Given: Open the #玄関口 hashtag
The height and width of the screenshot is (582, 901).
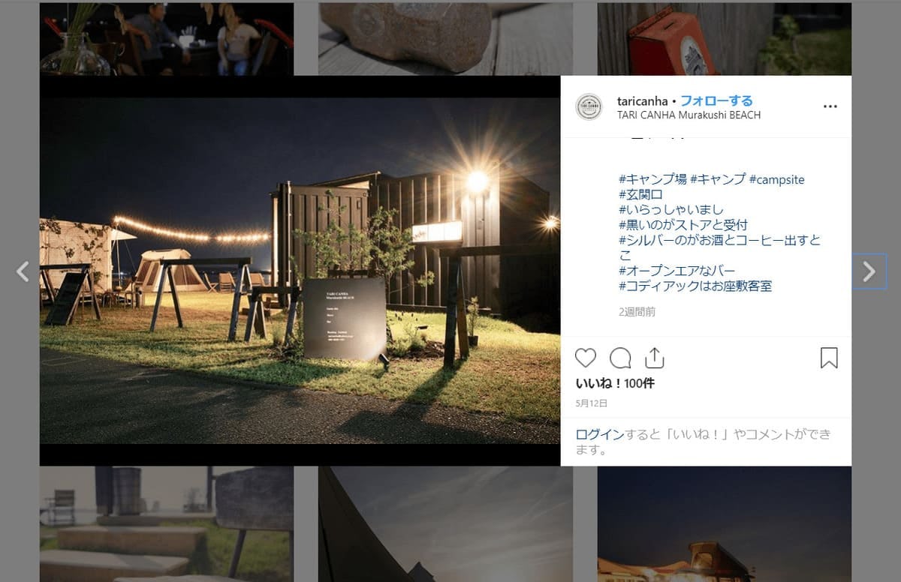Looking at the screenshot, I should tap(640, 194).
